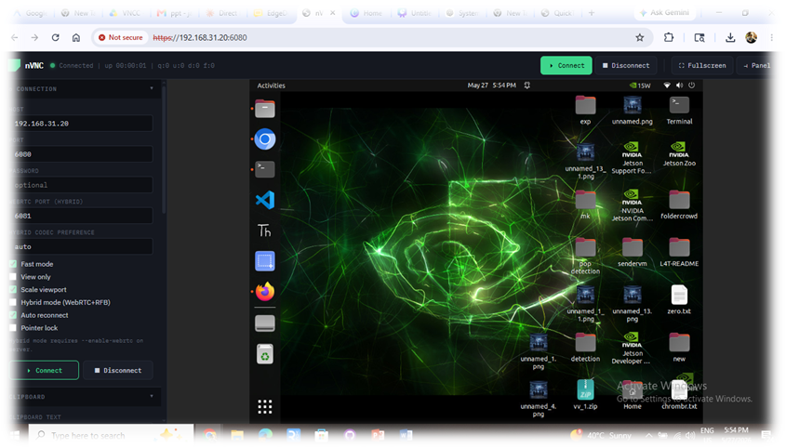
Task: Toggle the Scale viewport checkbox
Action: 13,290
